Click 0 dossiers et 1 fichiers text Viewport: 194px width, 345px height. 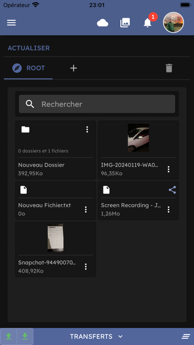(43, 151)
